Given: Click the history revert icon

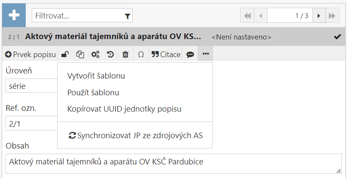Looking at the screenshot, I should [110, 55].
